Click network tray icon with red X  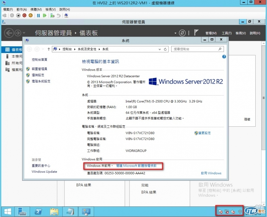(x=227, y=211)
